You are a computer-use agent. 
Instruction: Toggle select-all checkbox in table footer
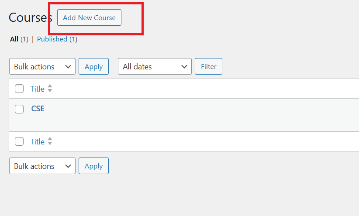[19, 142]
